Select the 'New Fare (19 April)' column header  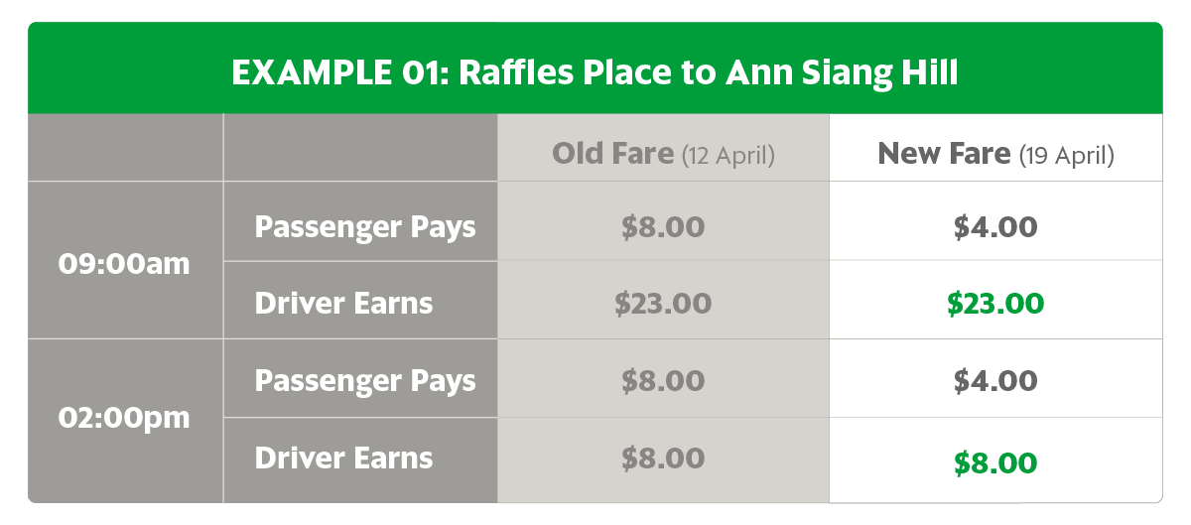995,154
